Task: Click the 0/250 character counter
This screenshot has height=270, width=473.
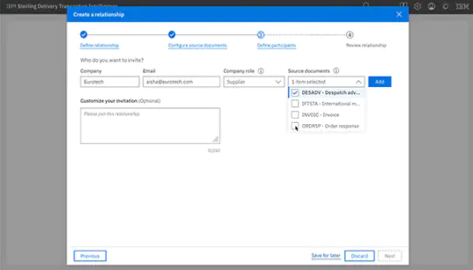Action: pos(214,150)
